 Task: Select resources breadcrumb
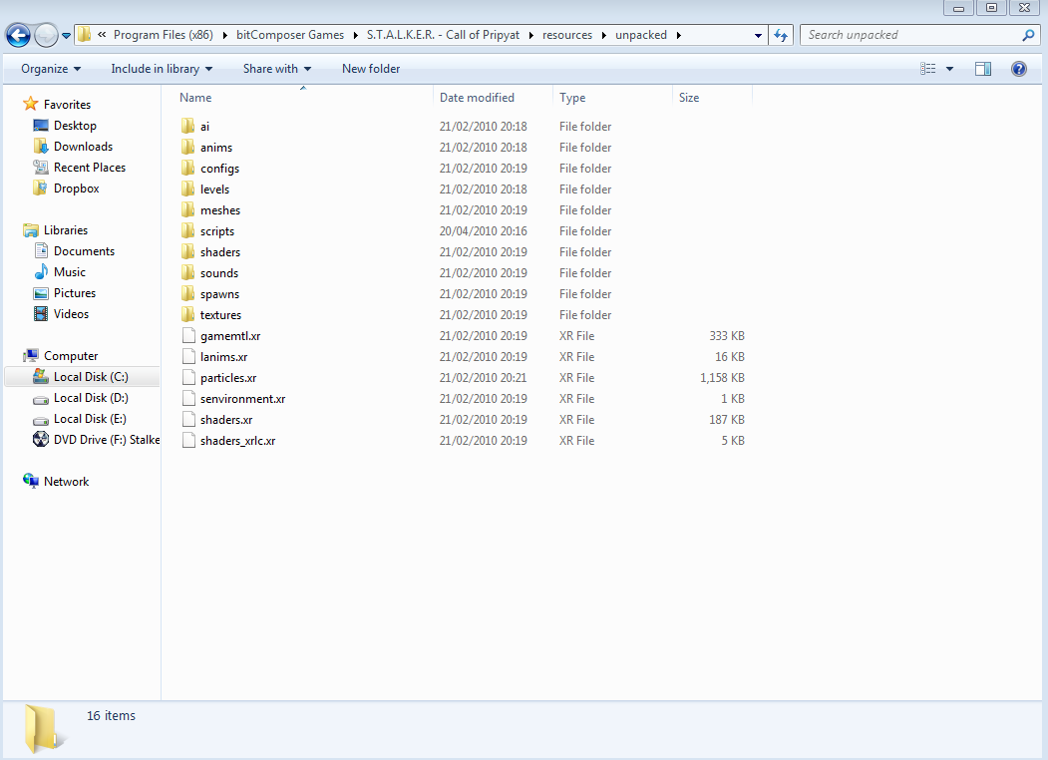click(566, 35)
